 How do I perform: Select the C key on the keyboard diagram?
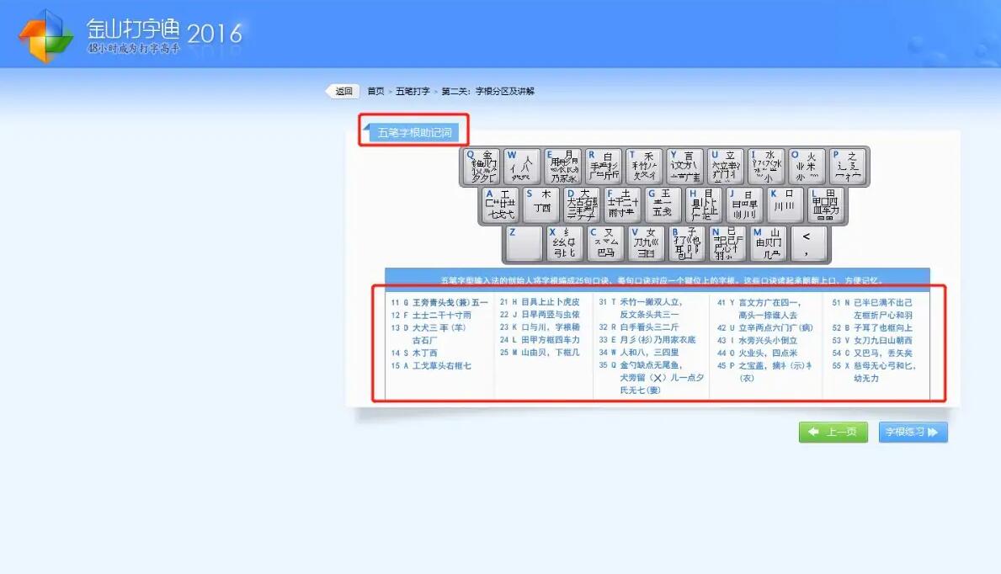click(x=606, y=243)
